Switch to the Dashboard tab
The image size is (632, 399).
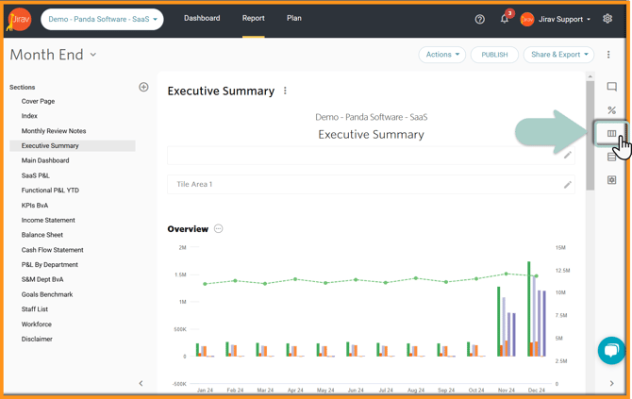(x=202, y=18)
